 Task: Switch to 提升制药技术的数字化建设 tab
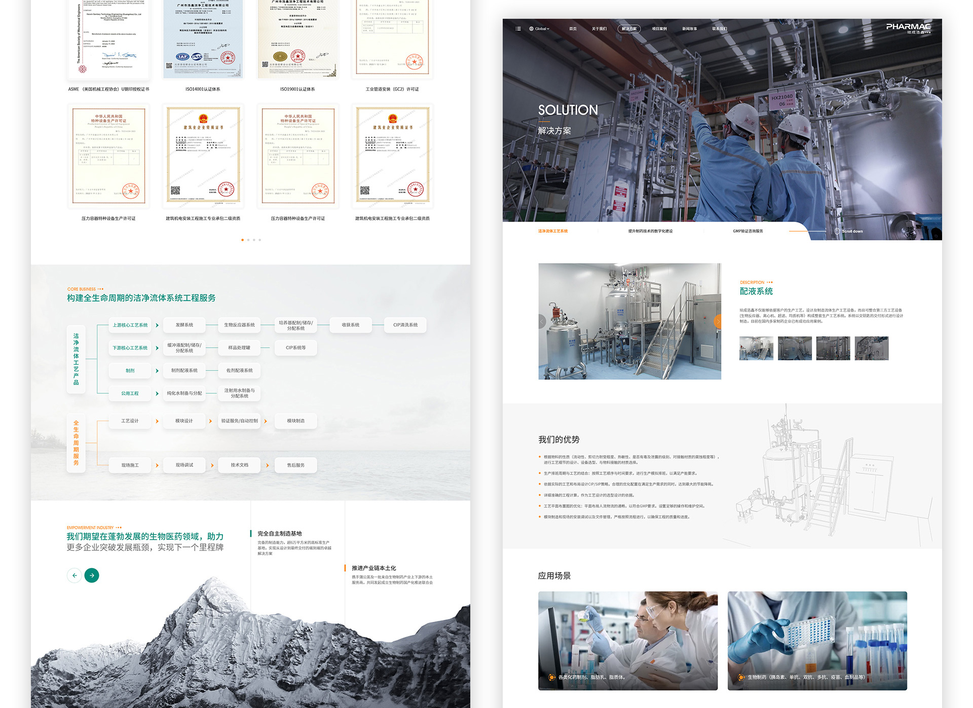[x=650, y=231]
